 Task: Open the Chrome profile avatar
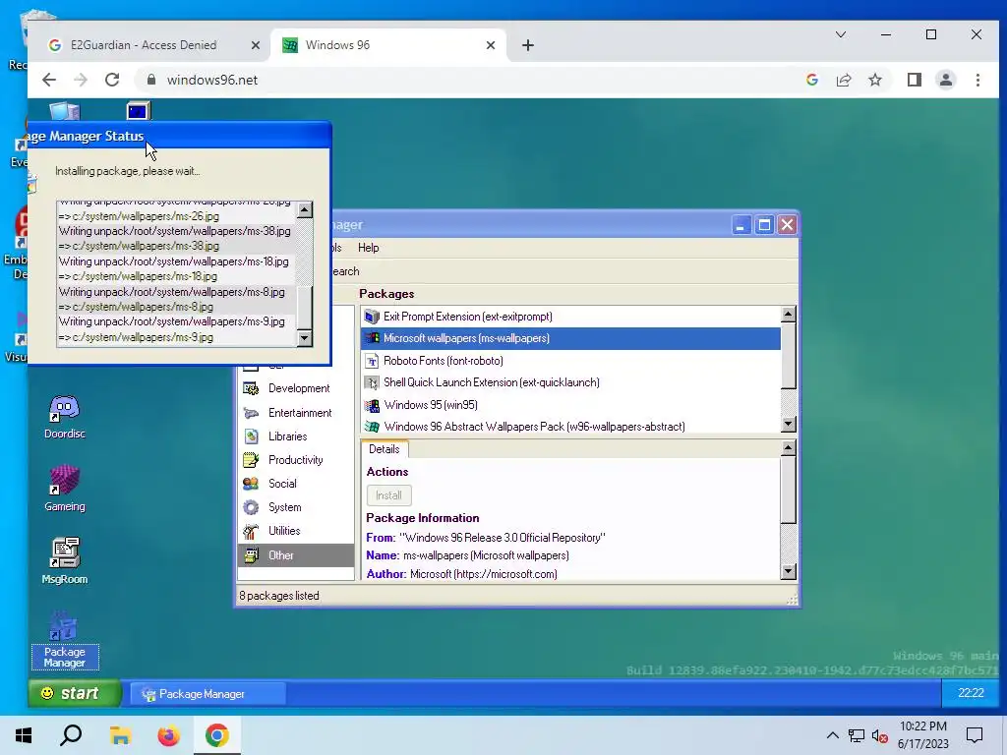(945, 80)
